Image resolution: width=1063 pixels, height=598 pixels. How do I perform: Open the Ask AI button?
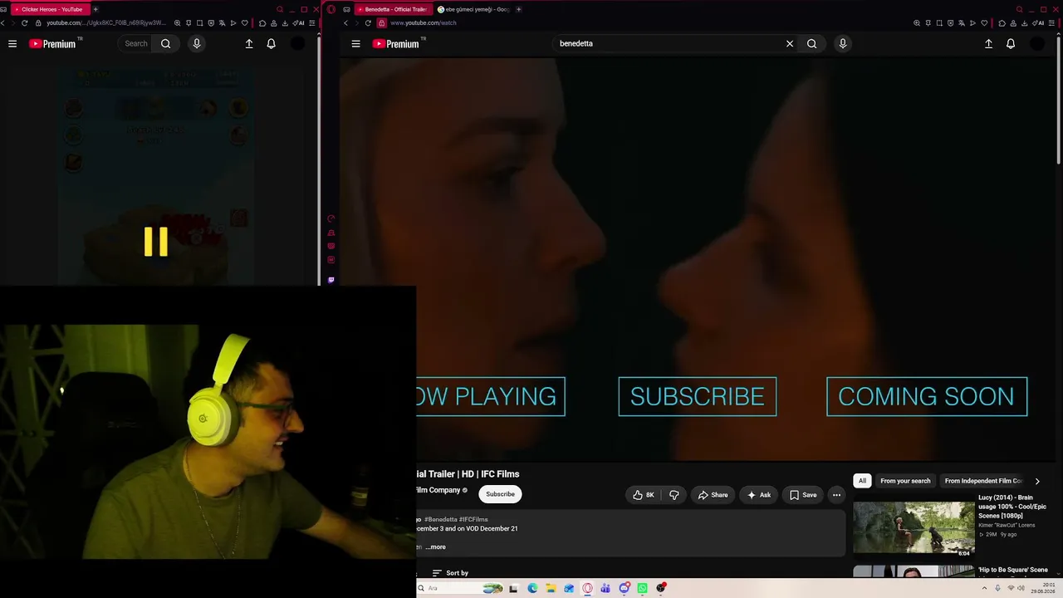point(759,495)
